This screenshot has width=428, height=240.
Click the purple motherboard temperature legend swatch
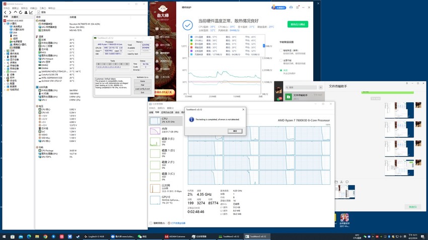pyautogui.click(x=191, y=51)
